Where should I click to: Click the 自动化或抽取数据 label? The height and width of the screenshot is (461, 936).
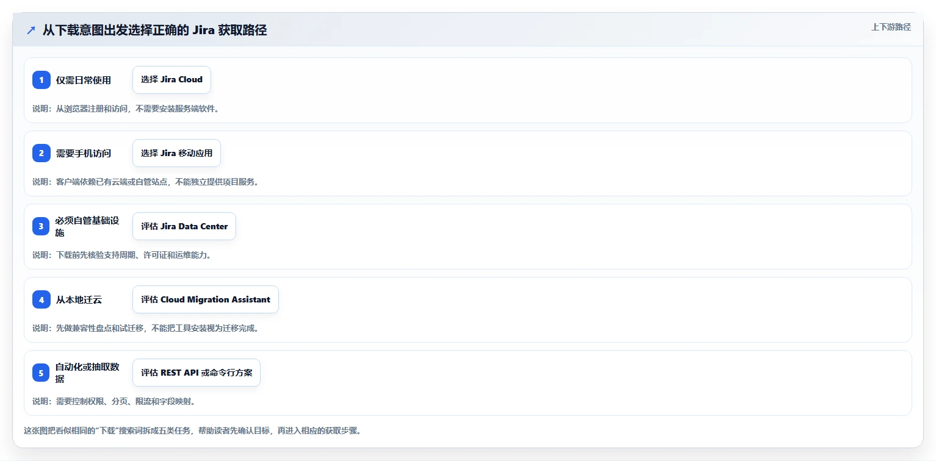pyautogui.click(x=88, y=373)
